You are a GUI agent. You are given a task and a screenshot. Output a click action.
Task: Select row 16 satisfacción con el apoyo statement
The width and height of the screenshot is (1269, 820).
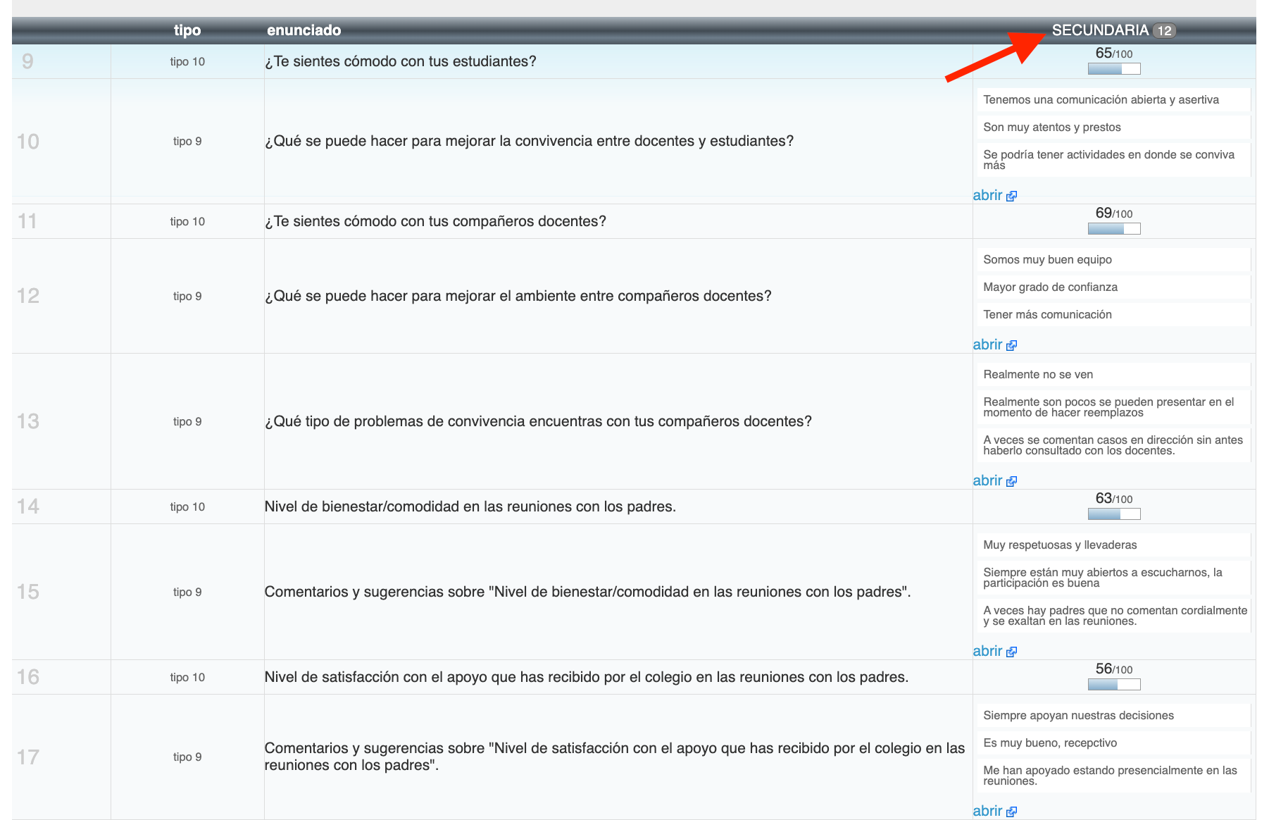587,677
